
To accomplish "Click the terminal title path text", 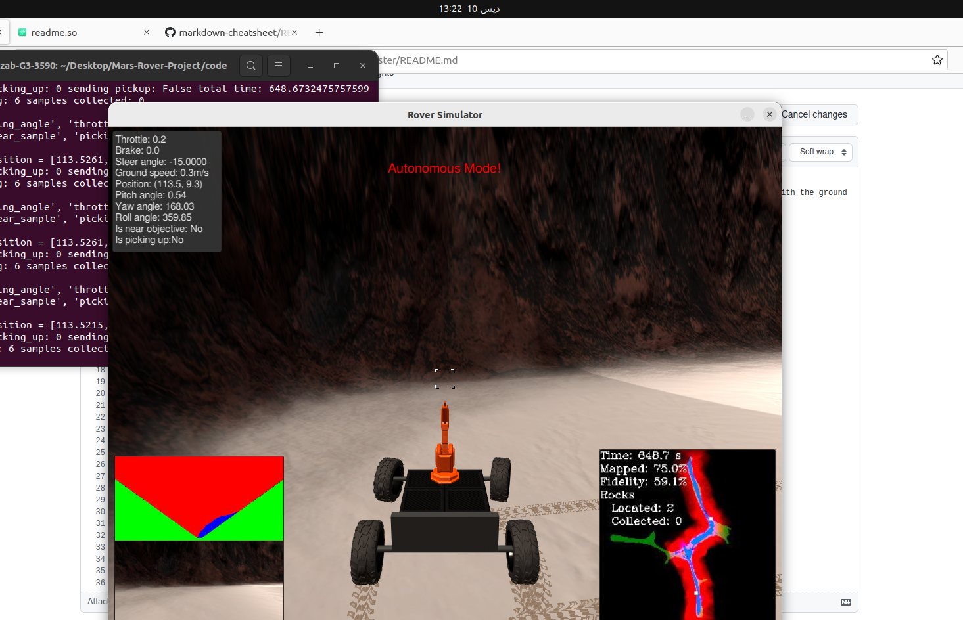I will [x=114, y=66].
